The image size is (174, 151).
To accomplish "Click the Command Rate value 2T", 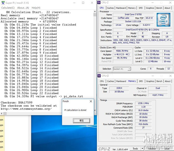I will click(143, 128).
